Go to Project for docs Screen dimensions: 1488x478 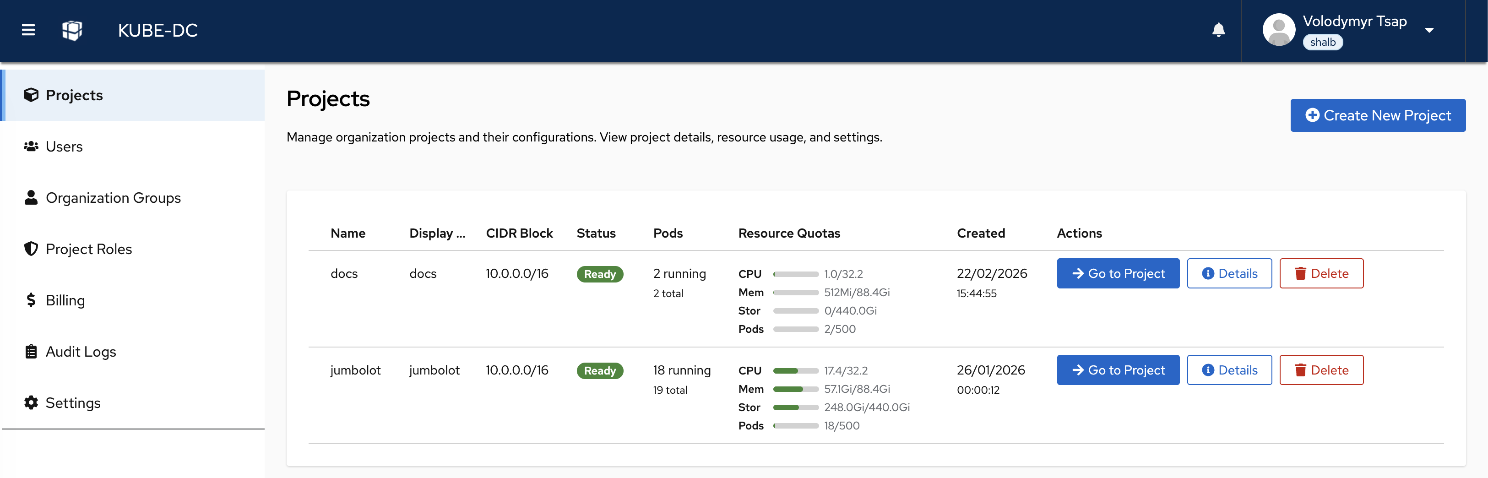point(1118,273)
